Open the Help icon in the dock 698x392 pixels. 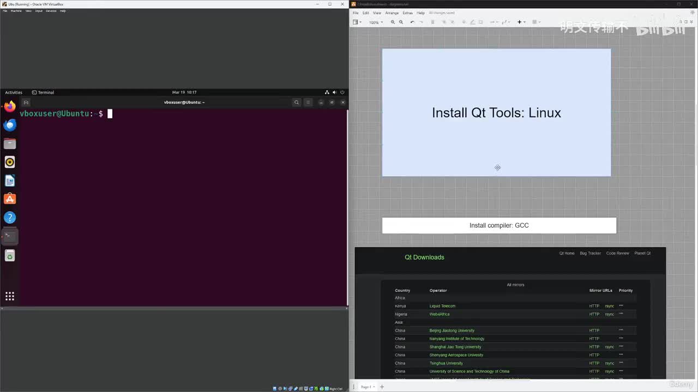[x=10, y=218]
